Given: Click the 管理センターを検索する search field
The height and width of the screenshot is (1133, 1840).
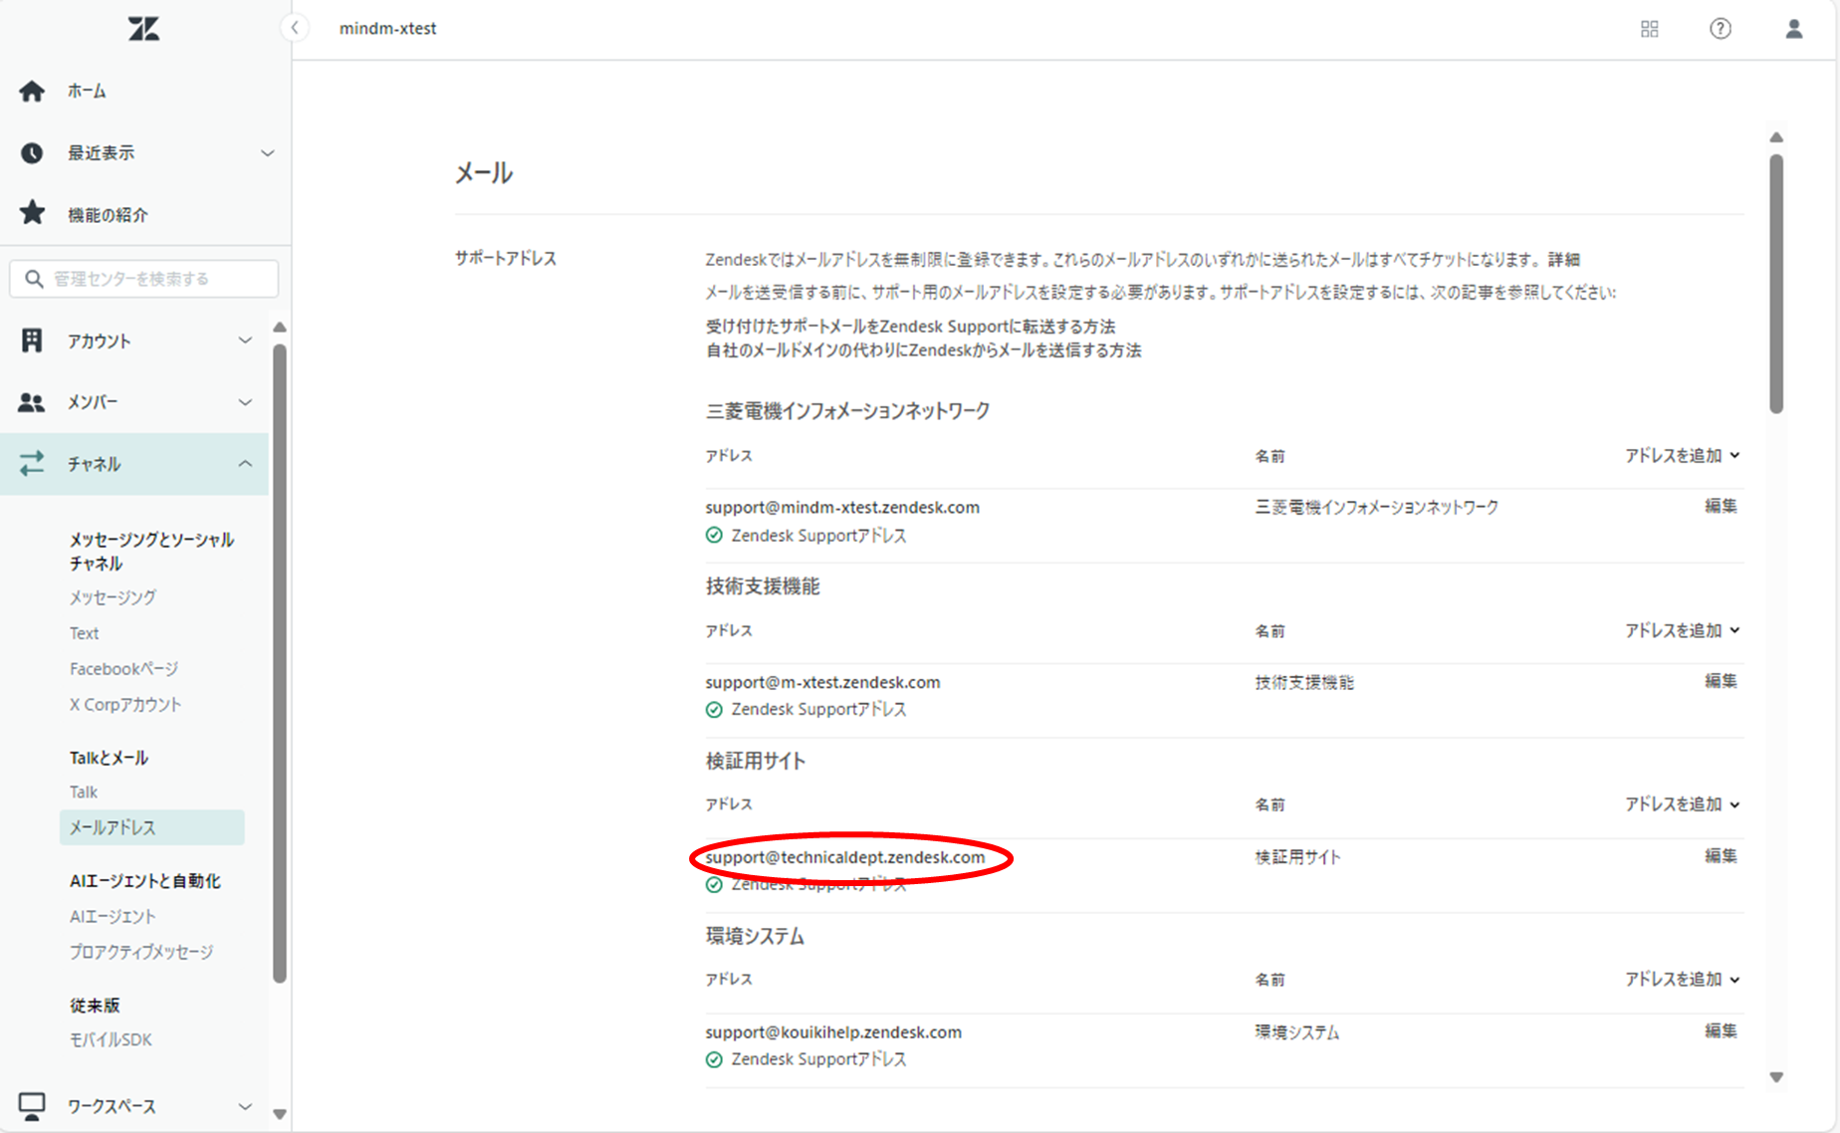Looking at the screenshot, I should coord(144,279).
